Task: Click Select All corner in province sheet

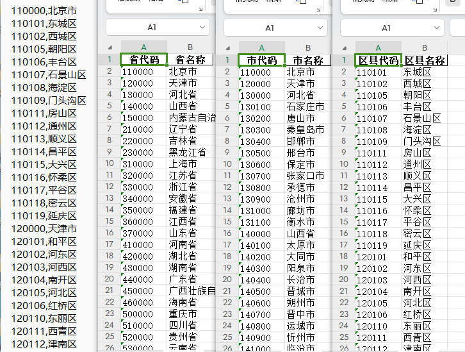Action: [x=110, y=47]
